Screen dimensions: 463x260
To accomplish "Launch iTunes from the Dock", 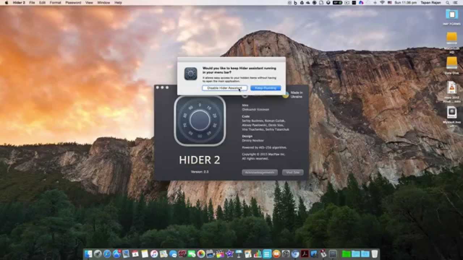I will (154, 254).
